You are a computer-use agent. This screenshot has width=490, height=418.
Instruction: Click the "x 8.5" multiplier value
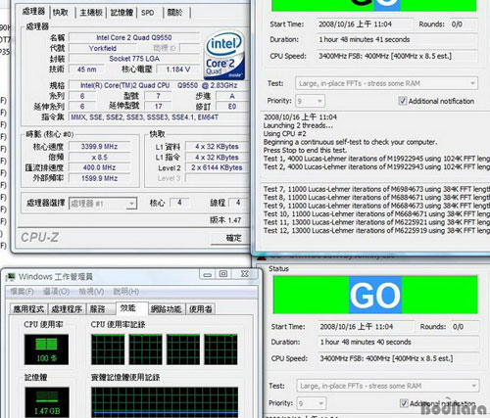[99, 158]
